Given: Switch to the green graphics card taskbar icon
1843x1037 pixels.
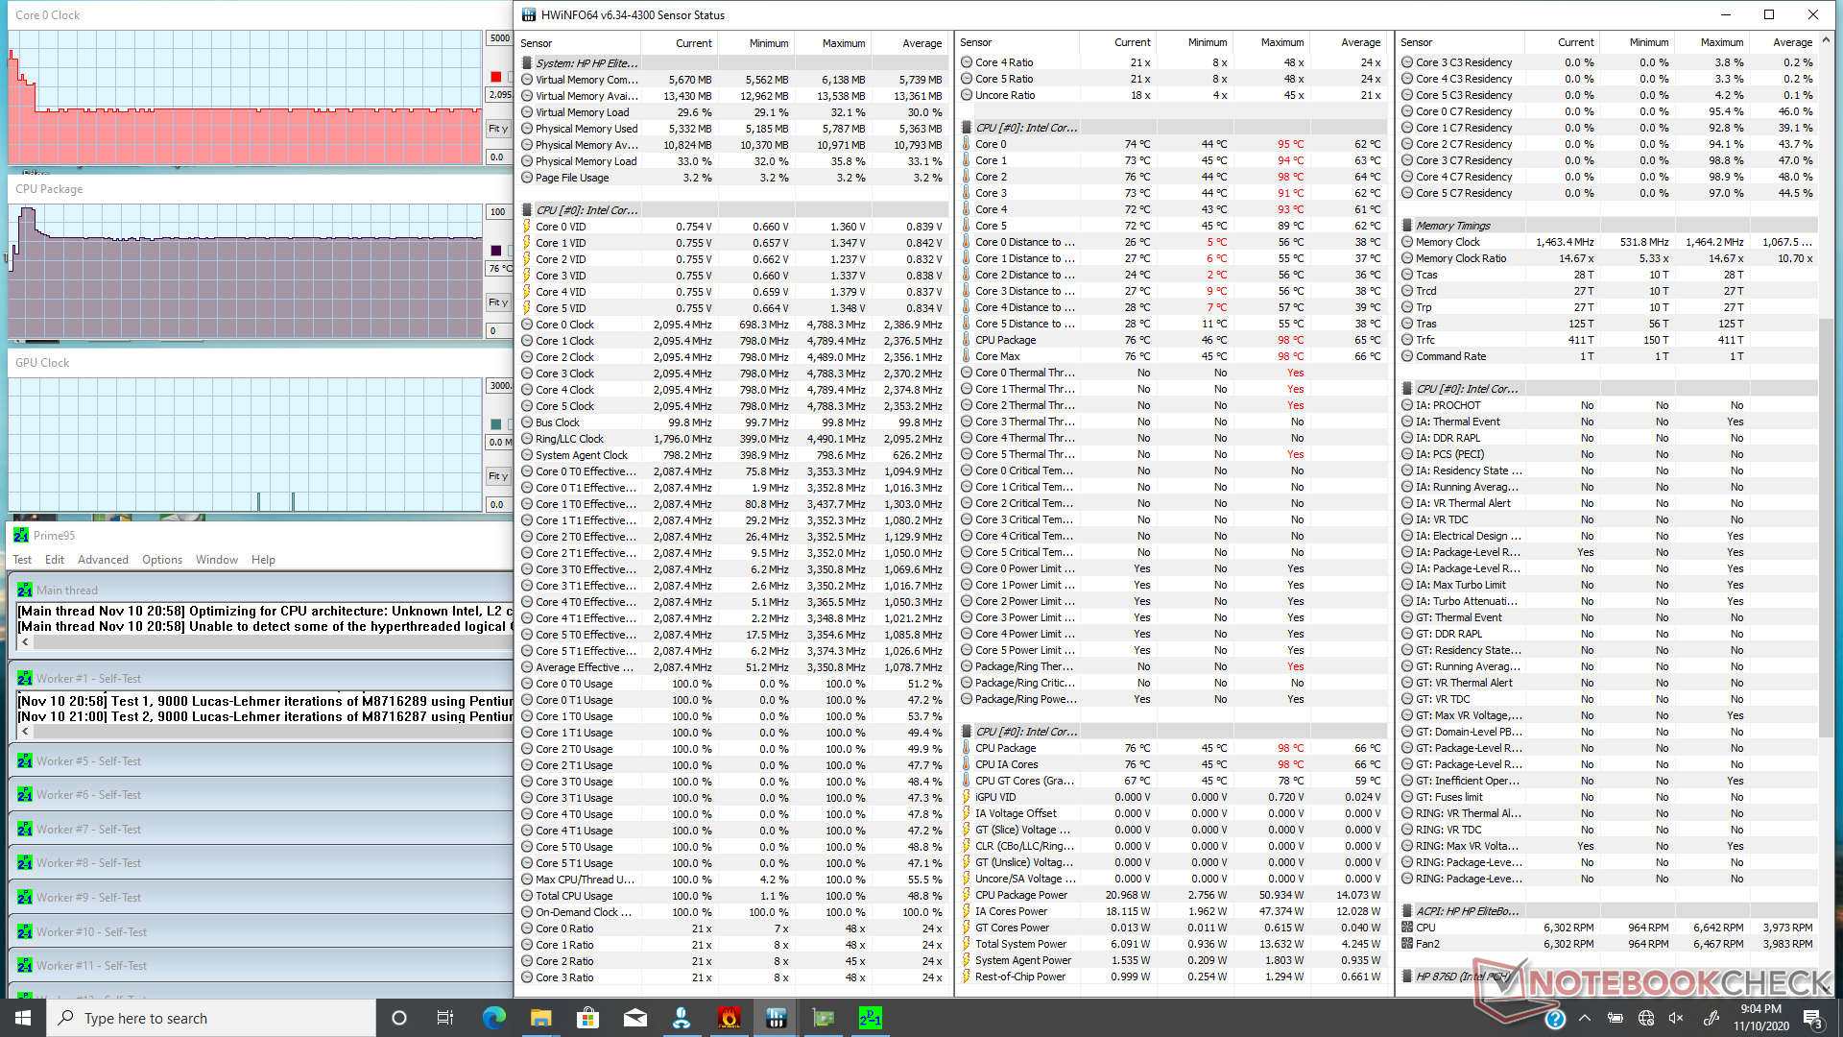Looking at the screenshot, I should pyautogui.click(x=824, y=1018).
